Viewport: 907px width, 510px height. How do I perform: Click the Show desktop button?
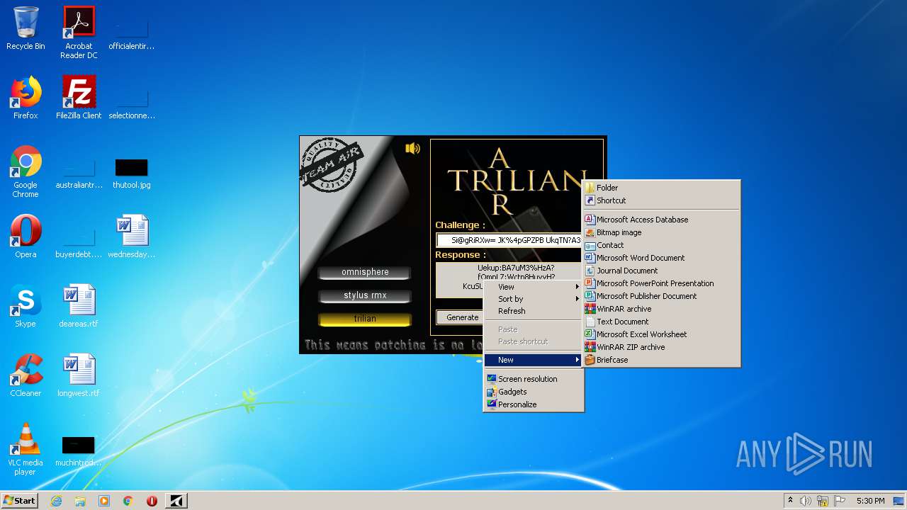tap(899, 501)
